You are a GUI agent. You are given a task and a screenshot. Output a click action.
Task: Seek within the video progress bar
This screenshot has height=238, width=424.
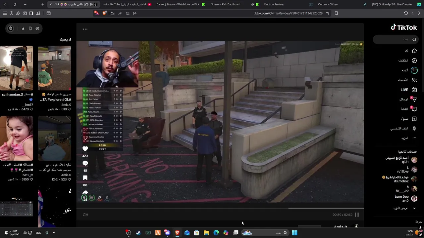[220, 208]
